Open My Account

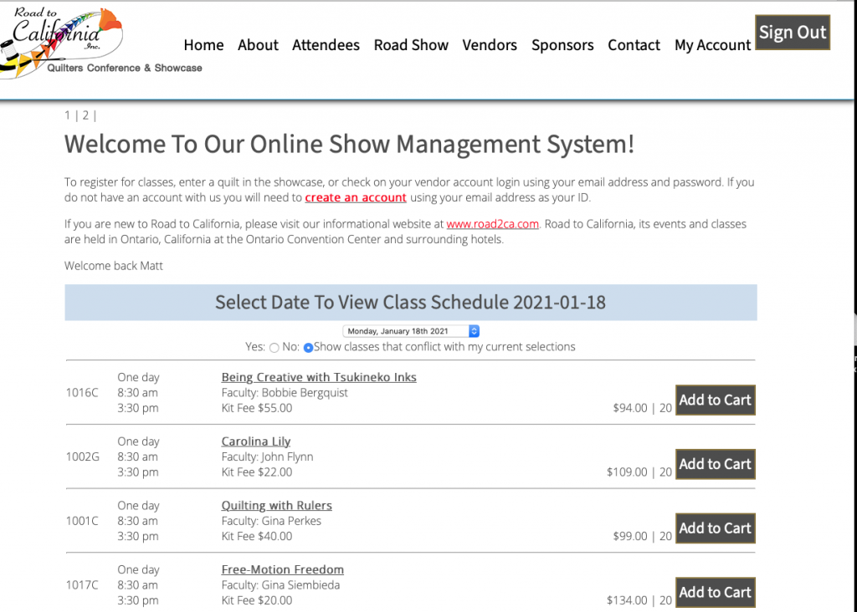(713, 45)
